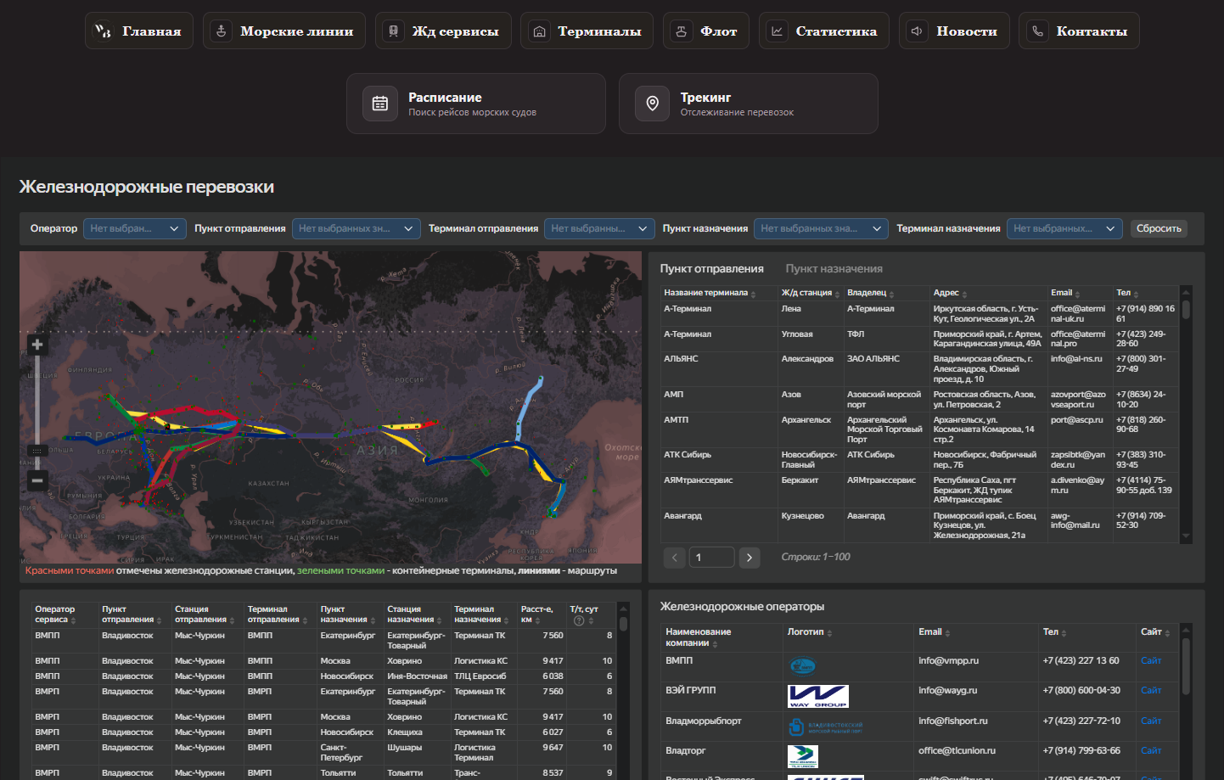The image size is (1224, 780).
Task: Select the АЛЬЯНС terminal name cell
Action: [681, 359]
